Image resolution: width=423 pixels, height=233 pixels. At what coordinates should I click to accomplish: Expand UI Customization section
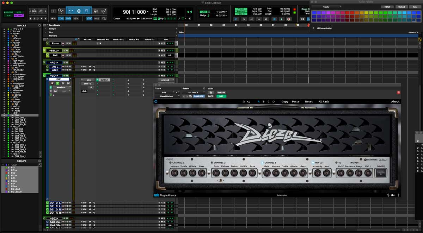[x=314, y=28]
